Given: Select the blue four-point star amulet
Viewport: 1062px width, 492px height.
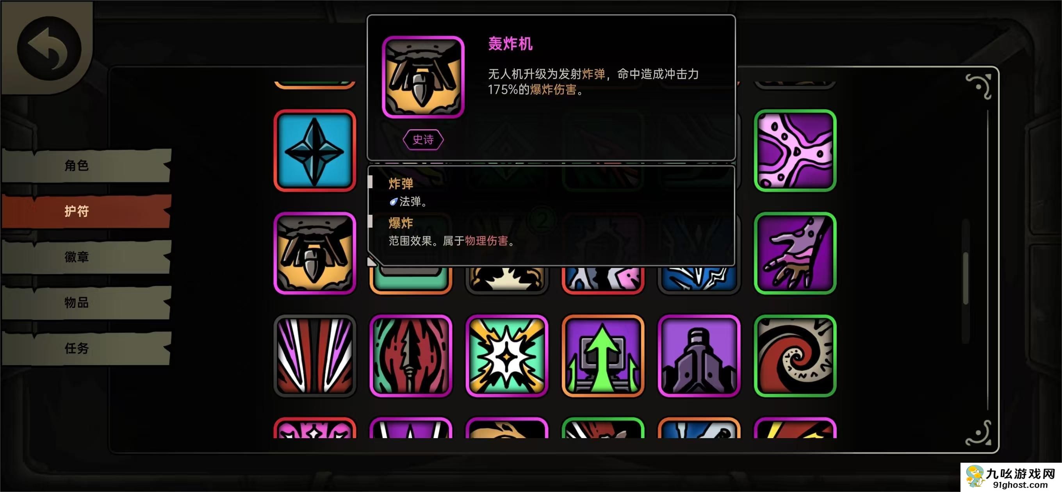Looking at the screenshot, I should click(315, 150).
